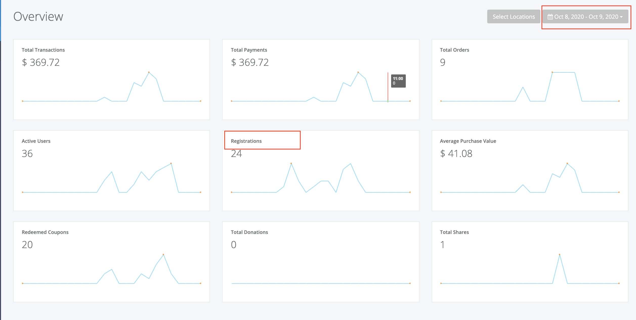Click the dropdown caret beside date range
636x320 pixels.
coord(621,17)
